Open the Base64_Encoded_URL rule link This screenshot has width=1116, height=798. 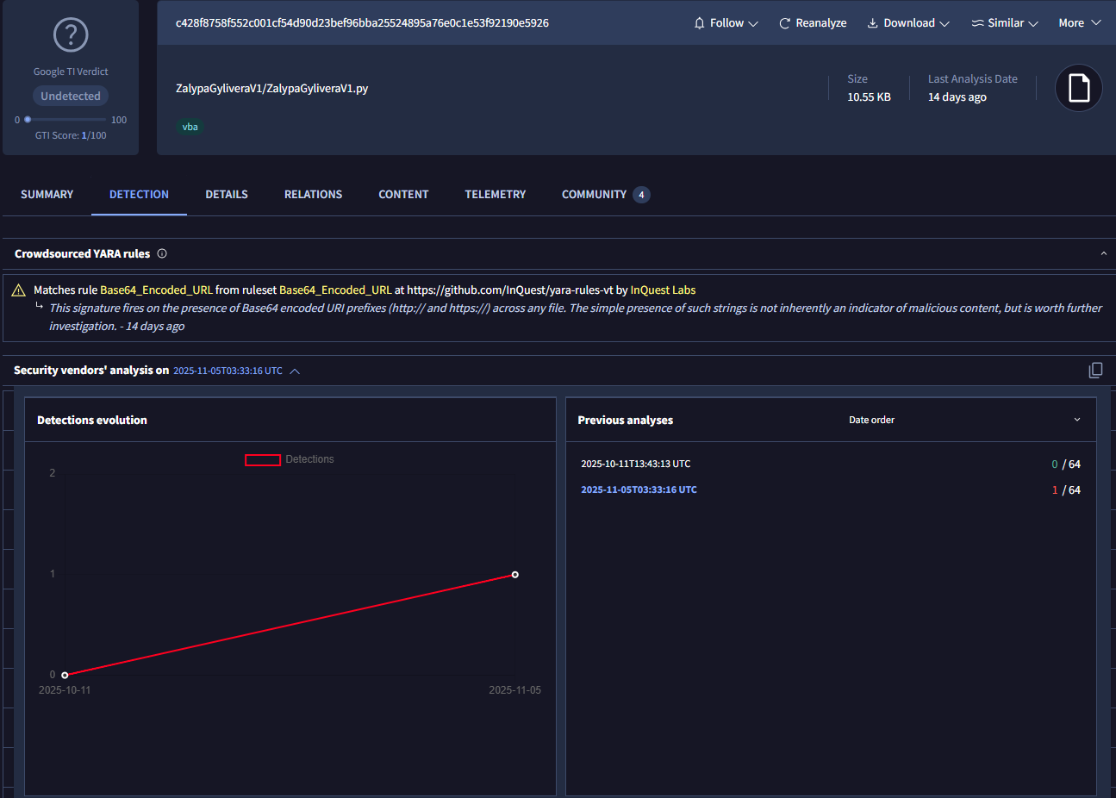tap(156, 290)
